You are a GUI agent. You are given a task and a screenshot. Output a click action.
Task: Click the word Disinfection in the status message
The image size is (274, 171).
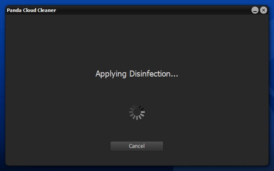154,74
